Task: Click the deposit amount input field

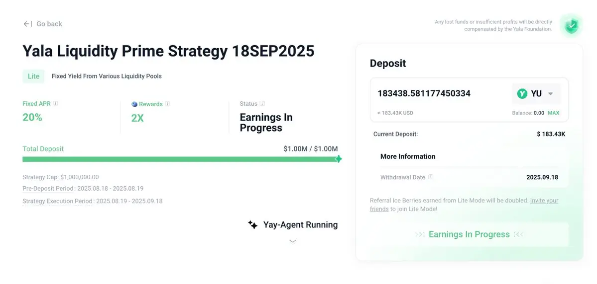Action: pos(442,93)
